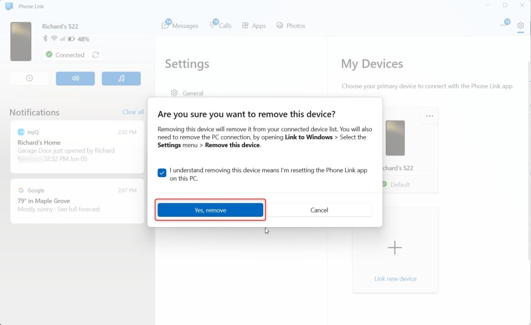Click the myQ app icon in notification
Image resolution: width=531 pixels, height=325 pixels.
[21, 132]
